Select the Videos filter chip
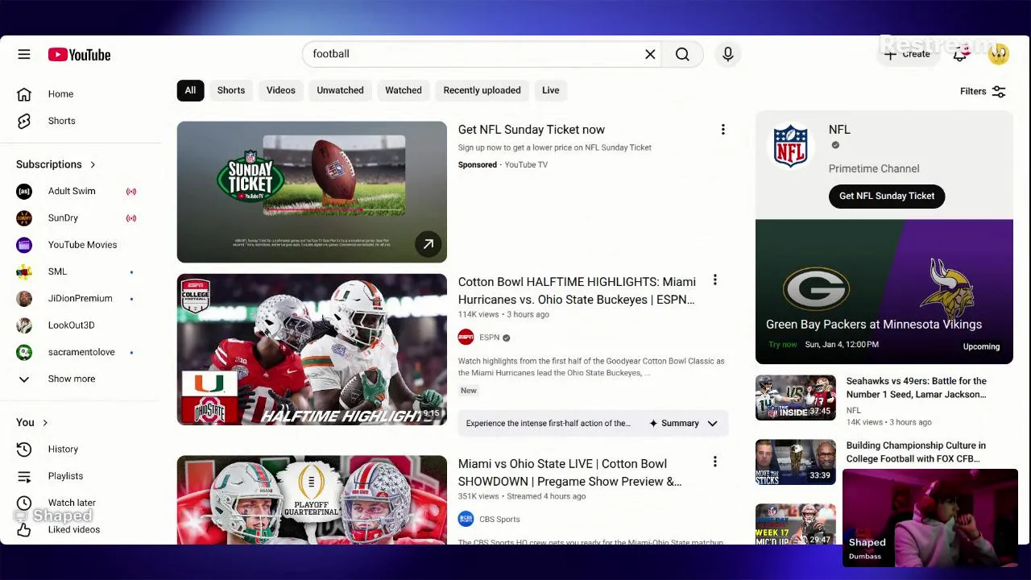 tap(281, 90)
